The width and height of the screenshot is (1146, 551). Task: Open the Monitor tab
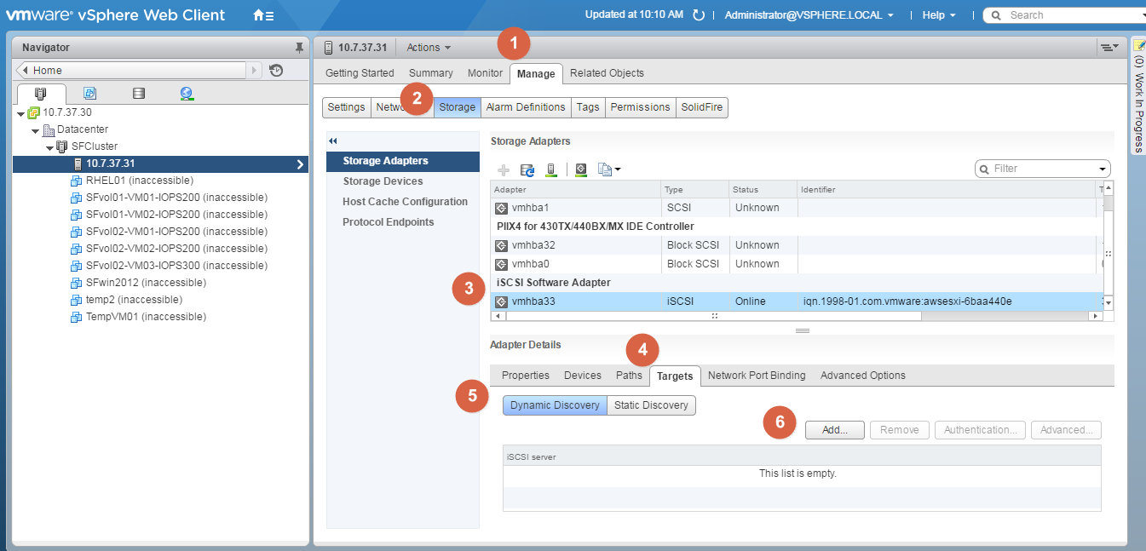486,73
